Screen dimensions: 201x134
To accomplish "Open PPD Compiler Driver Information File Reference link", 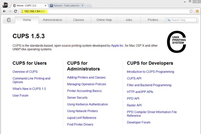I will coord(151,114).
